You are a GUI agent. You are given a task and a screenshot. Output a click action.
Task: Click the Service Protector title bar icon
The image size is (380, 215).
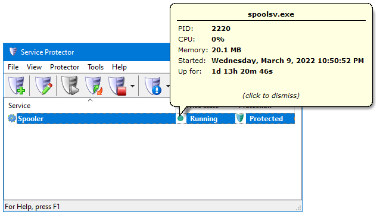[13, 52]
